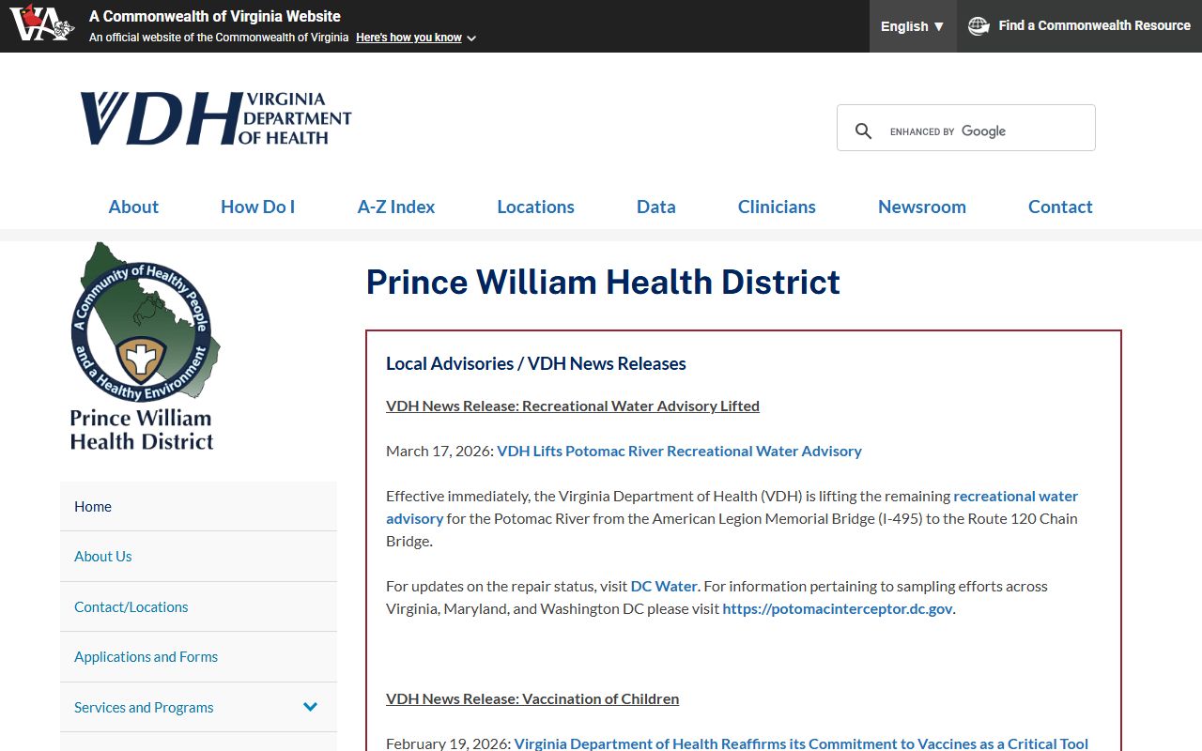Click the VDH Virginia Department of Health logo

point(215,118)
